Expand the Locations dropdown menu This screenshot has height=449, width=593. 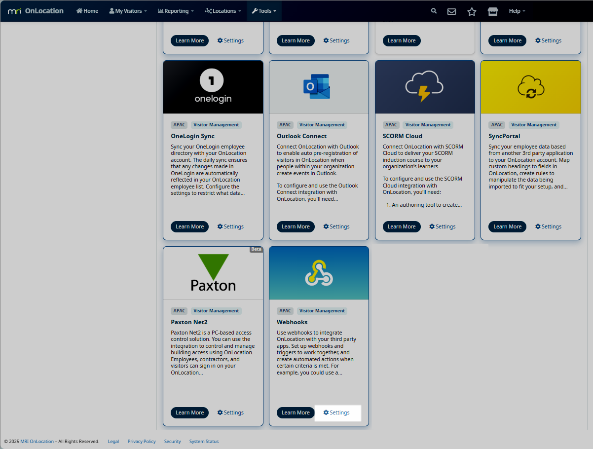coord(222,11)
